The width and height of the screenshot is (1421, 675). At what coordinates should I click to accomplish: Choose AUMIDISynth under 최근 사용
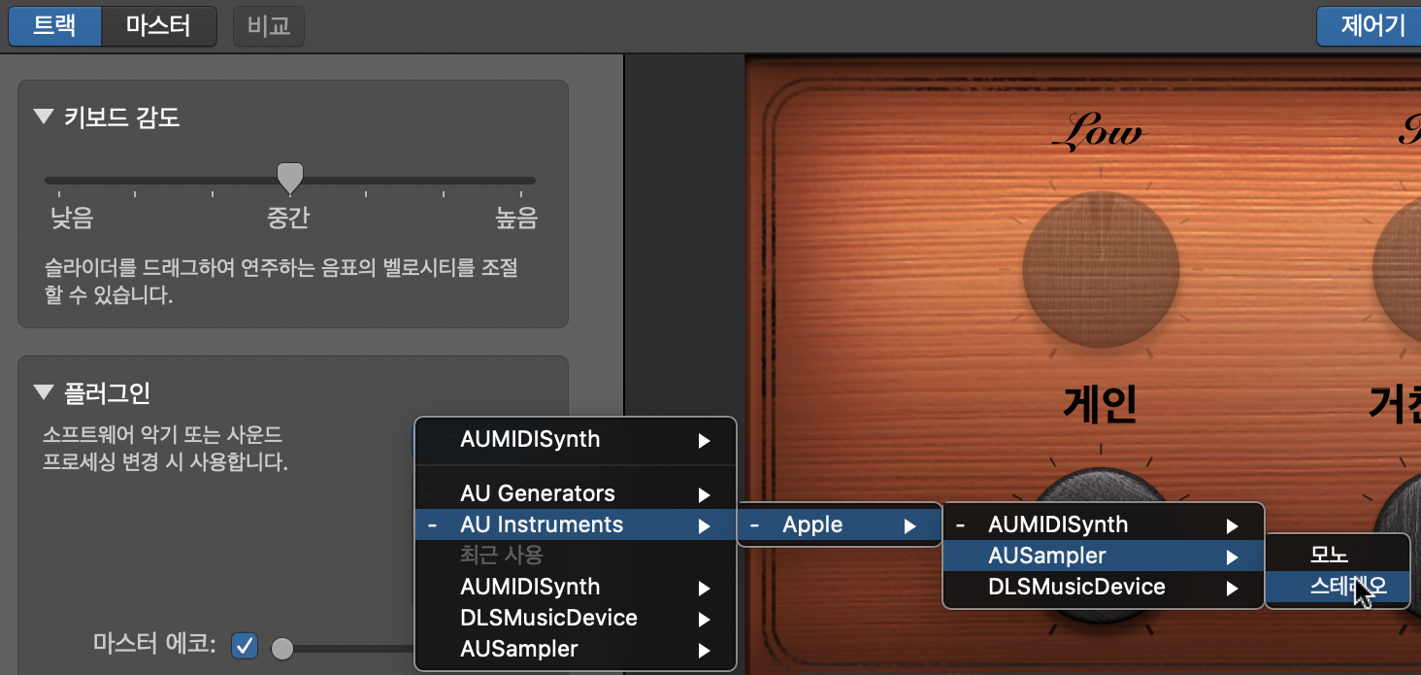pos(576,587)
